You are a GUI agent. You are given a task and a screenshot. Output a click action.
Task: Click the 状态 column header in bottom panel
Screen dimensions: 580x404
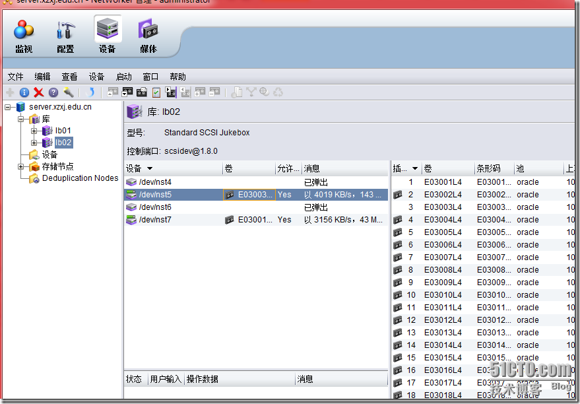point(136,379)
